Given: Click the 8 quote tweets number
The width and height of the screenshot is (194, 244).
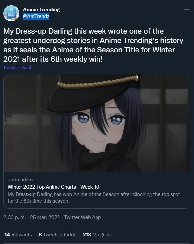Looking at the screenshot, I should pyautogui.click(x=40, y=235).
